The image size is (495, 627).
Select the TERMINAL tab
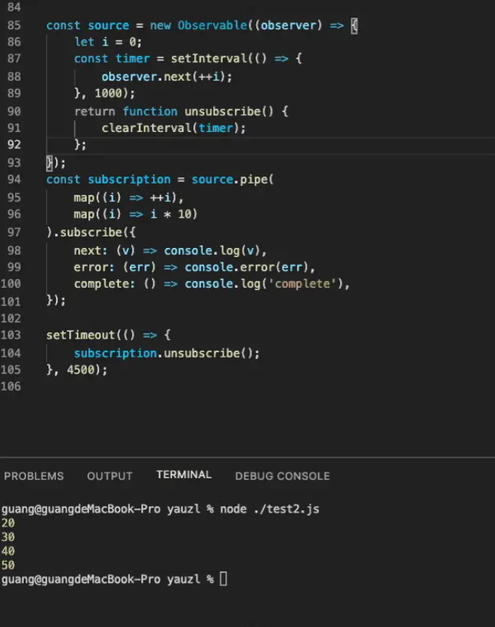[x=184, y=474]
